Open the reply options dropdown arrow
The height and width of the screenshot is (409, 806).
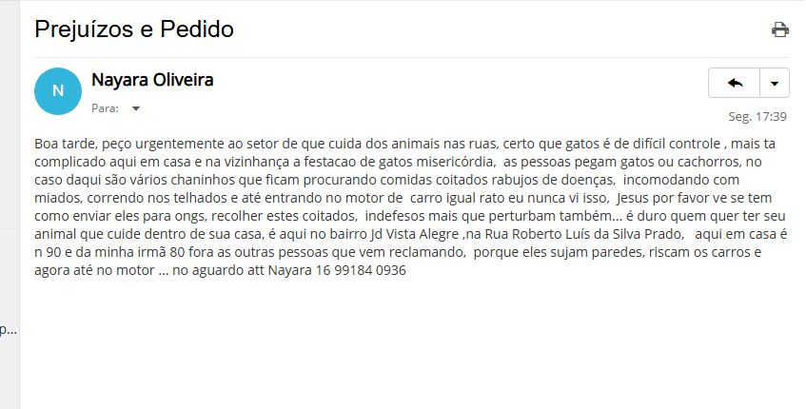tap(775, 83)
